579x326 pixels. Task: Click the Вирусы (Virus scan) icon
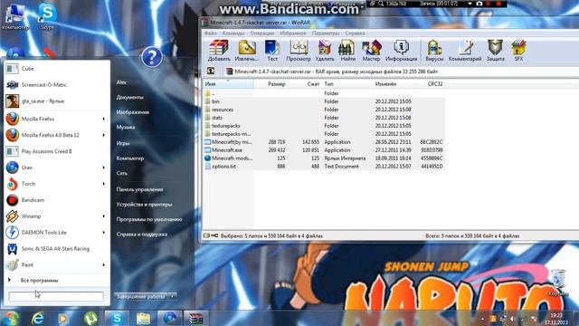point(434,51)
